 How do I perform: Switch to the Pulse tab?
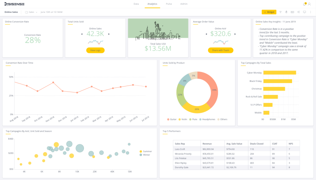click(x=169, y=4)
